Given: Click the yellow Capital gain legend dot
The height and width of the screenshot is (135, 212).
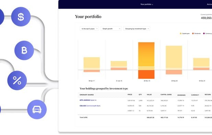Looking at the screenshot, I should pos(181,34).
